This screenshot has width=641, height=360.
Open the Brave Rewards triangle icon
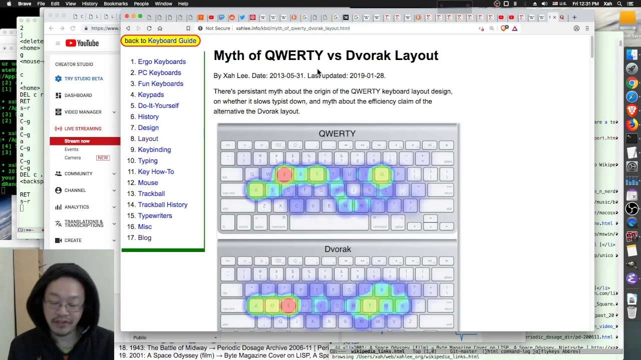[x=515, y=28]
